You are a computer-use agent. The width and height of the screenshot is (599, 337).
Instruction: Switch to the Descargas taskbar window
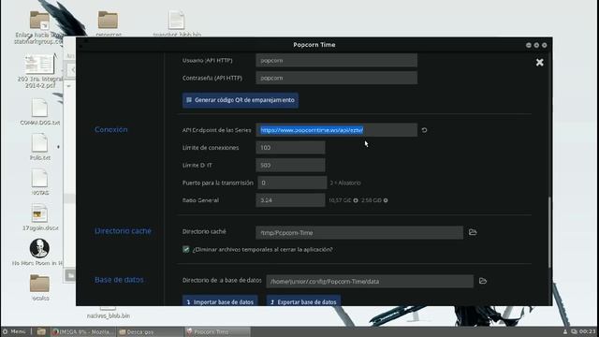[x=150, y=331]
